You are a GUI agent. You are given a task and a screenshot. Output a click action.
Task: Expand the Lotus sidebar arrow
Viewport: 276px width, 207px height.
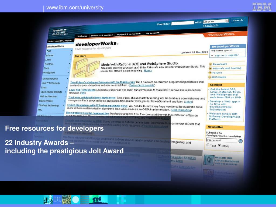point(70,59)
